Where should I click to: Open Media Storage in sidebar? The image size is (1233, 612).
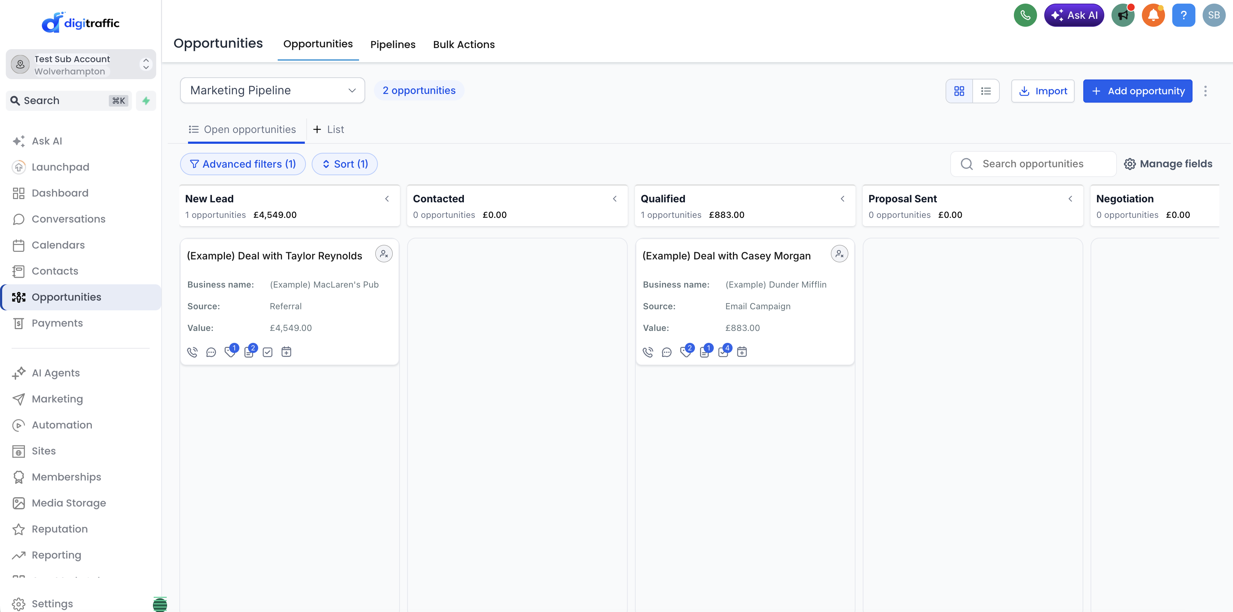coord(80,503)
